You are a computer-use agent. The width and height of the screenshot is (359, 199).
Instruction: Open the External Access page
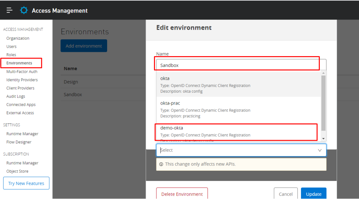20,113
